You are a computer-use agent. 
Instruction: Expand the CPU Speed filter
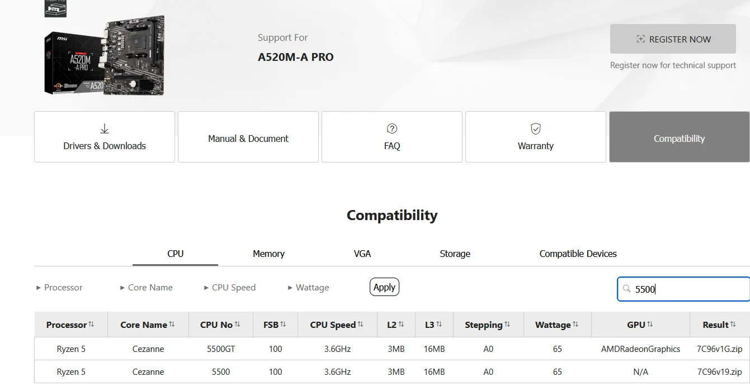tap(229, 288)
